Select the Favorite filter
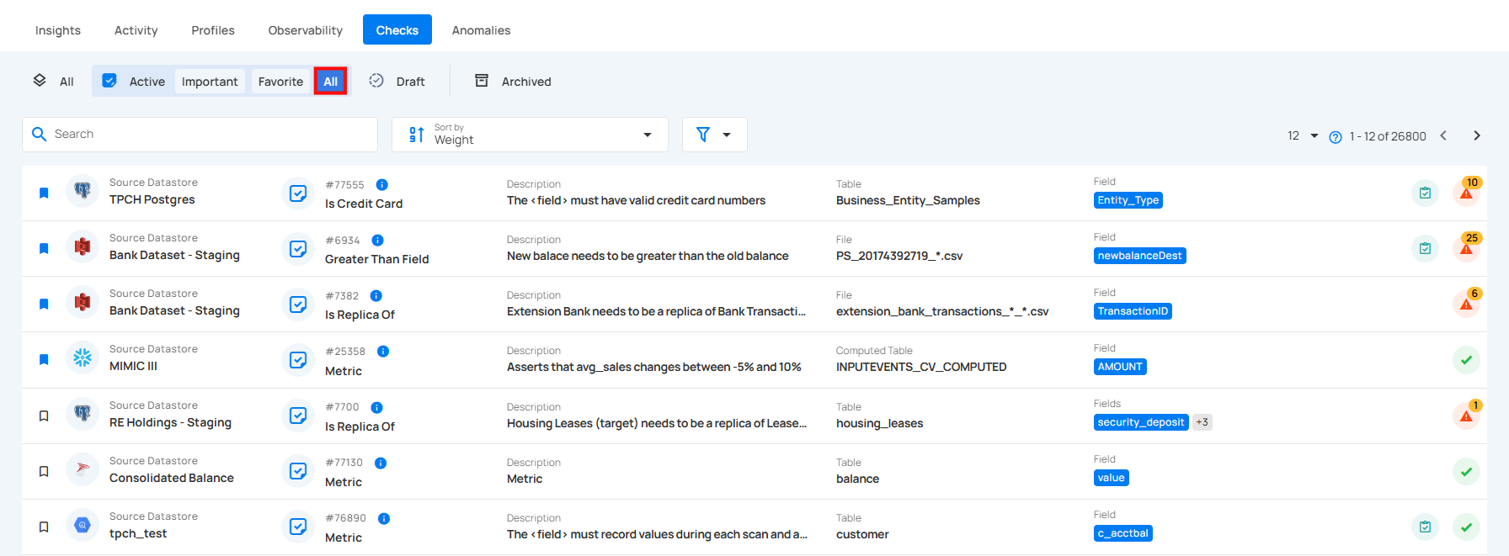 pyautogui.click(x=280, y=82)
